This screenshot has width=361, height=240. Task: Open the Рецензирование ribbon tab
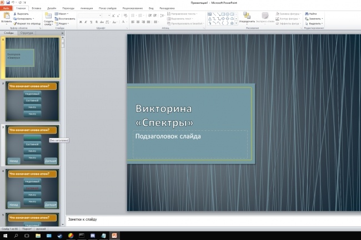[132, 8]
